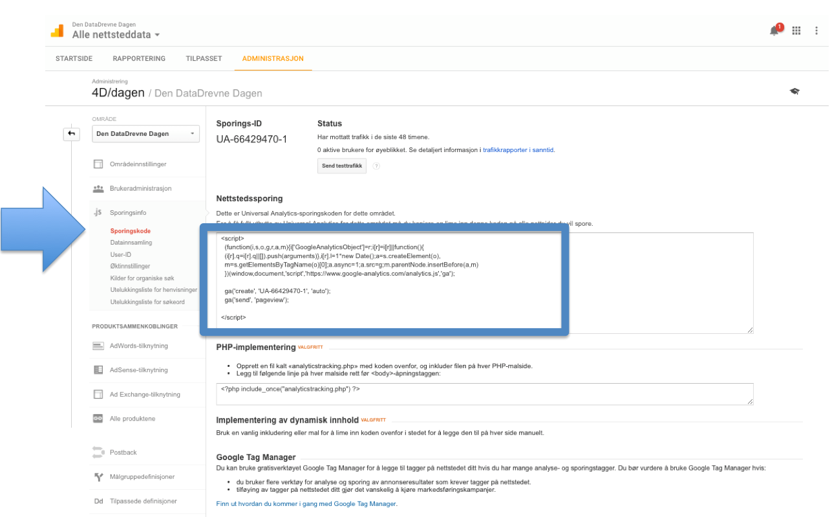Image resolution: width=830 pixels, height=517 pixels.
Task: Open Utelukkingsliste for henvisninger
Action: 153,290
